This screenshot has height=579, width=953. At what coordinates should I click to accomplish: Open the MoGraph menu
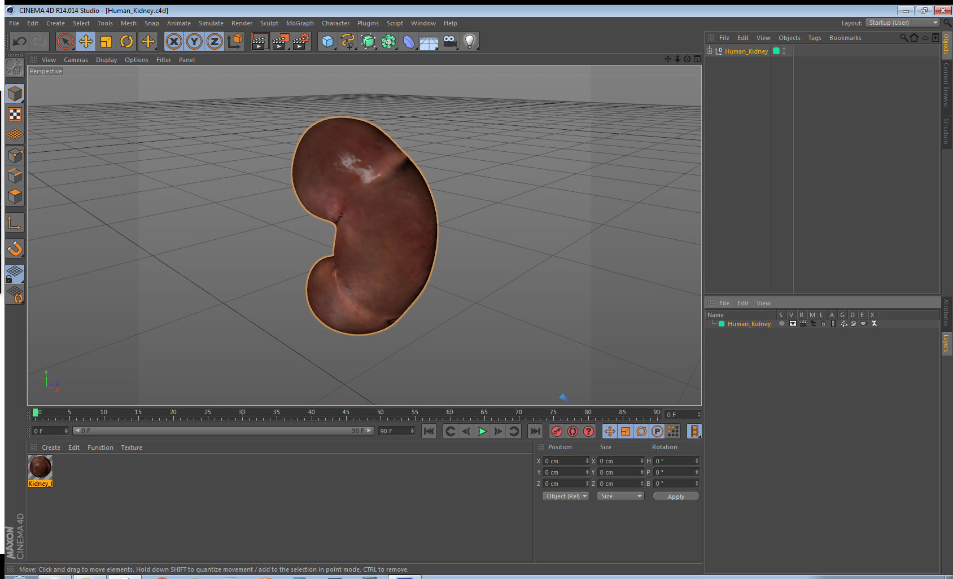click(300, 23)
